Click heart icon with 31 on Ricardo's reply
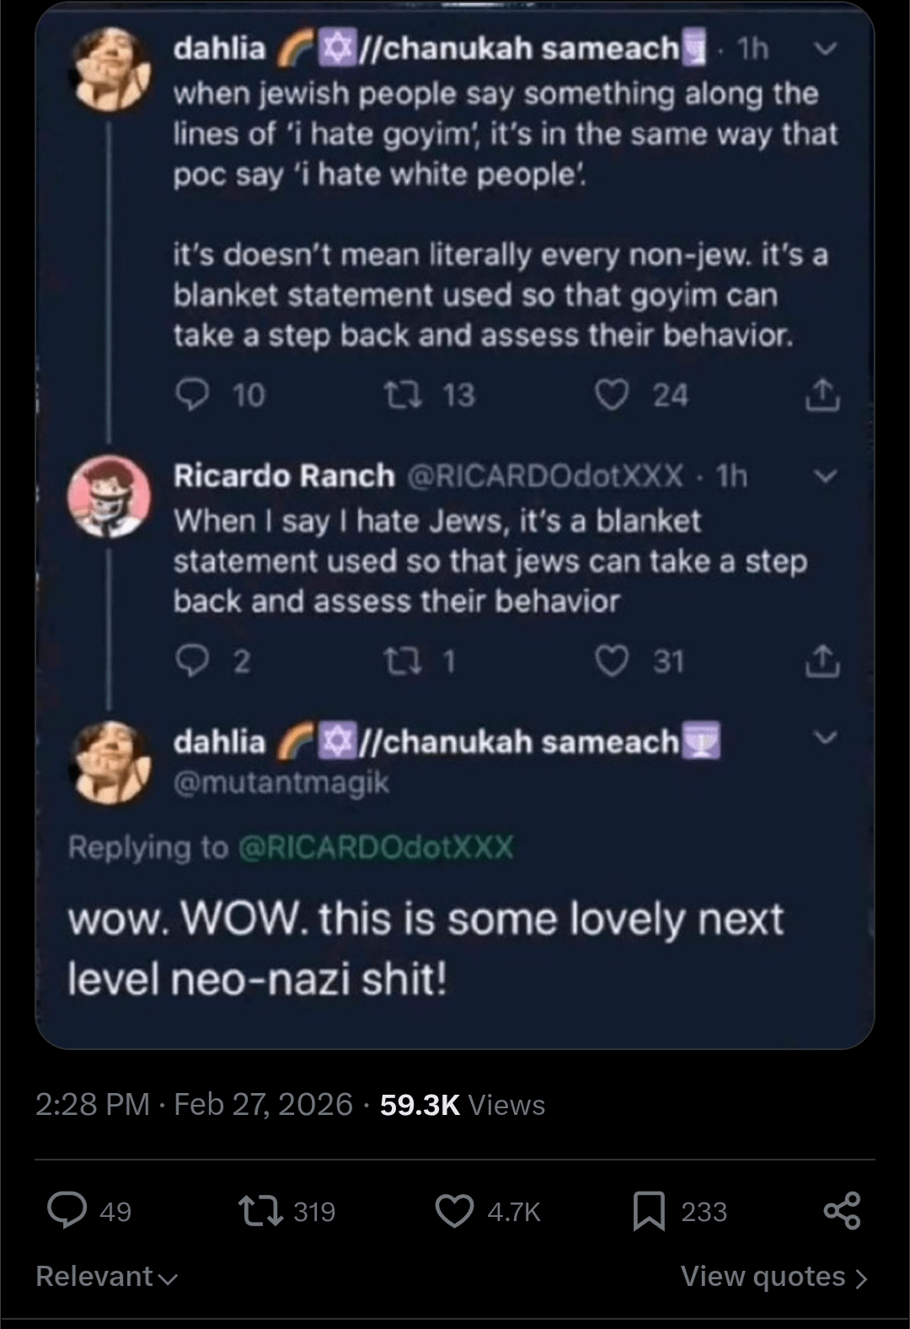Image resolution: width=910 pixels, height=1329 pixels. click(x=612, y=662)
